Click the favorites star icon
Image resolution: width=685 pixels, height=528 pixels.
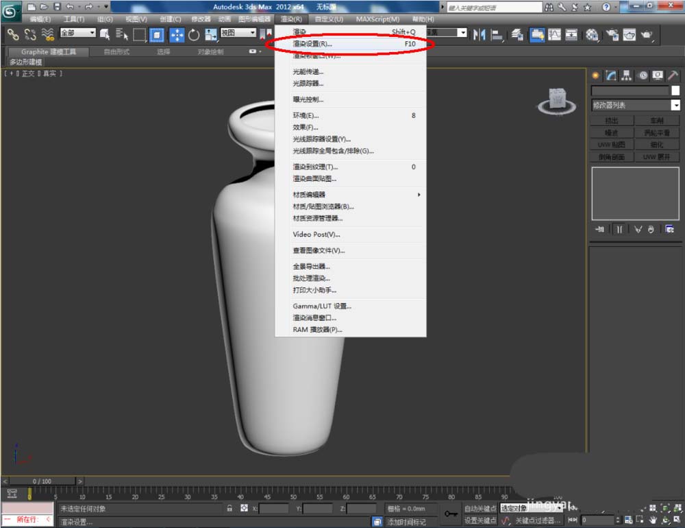click(x=588, y=7)
